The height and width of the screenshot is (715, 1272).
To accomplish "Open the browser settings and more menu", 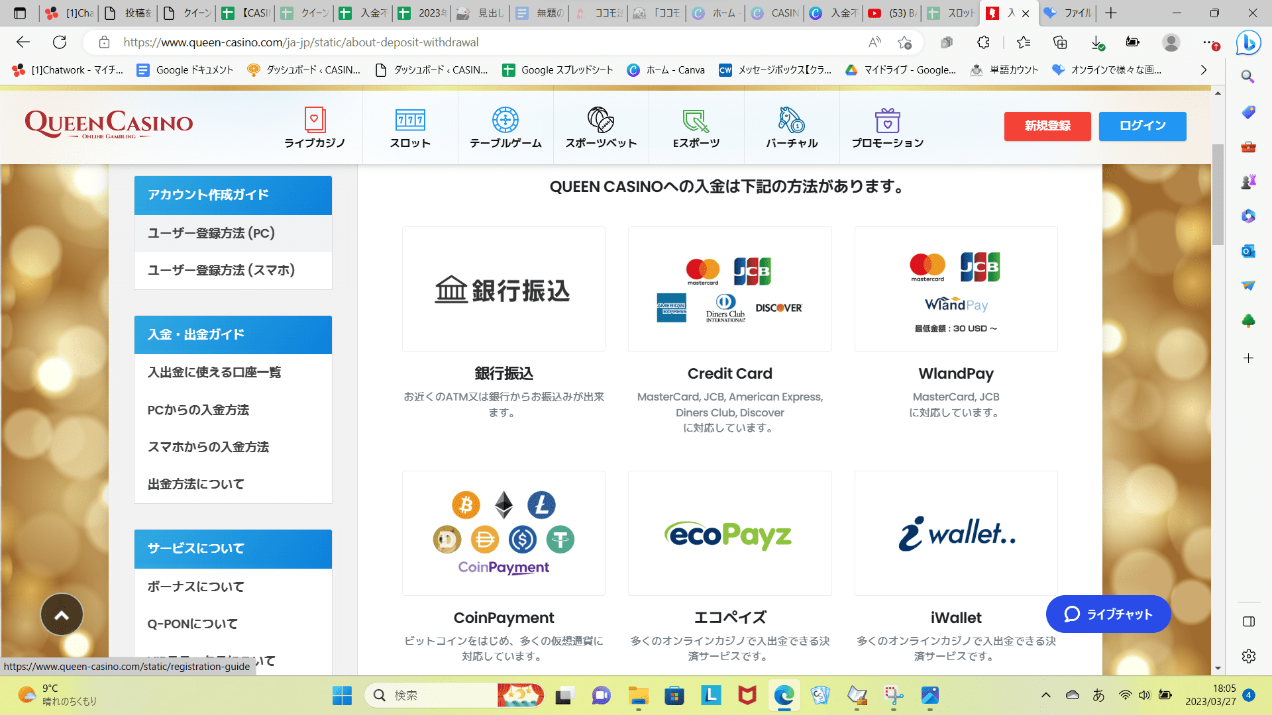I will pyautogui.click(x=1210, y=42).
